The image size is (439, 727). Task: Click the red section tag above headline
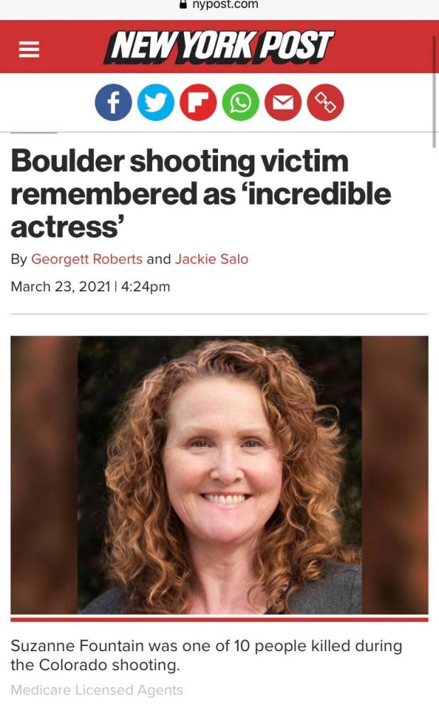click(34, 133)
